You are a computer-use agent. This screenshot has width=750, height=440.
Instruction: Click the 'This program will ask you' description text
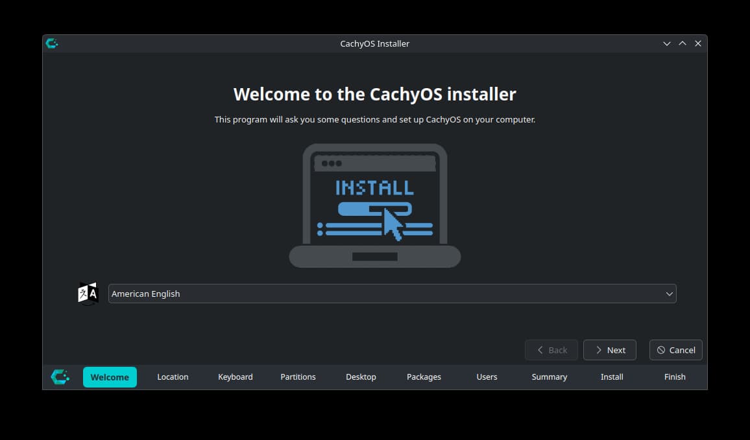click(x=375, y=119)
